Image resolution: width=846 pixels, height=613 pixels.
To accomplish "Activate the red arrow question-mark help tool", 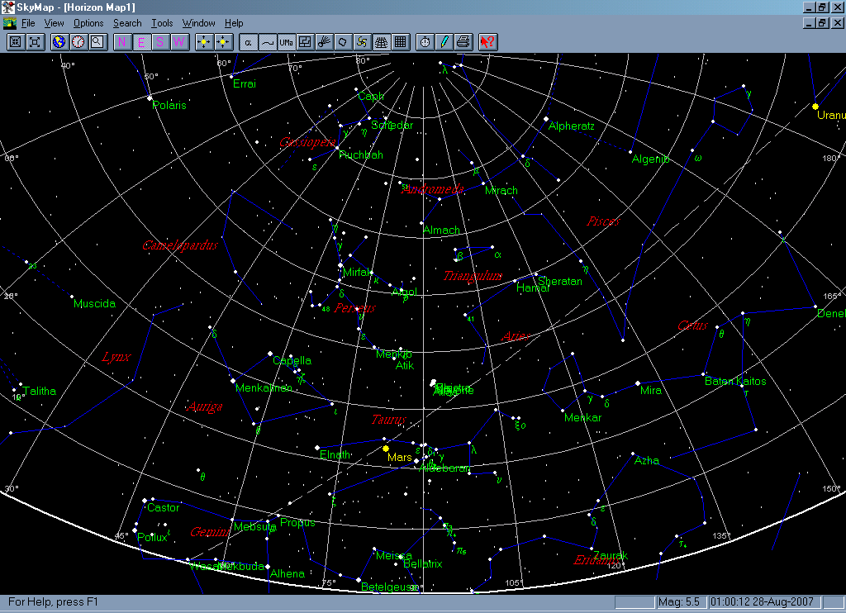I will (487, 42).
